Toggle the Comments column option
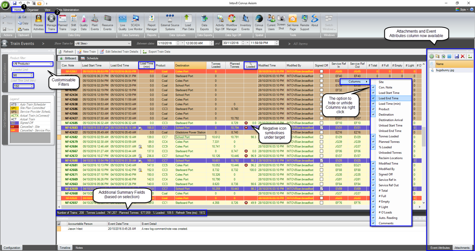 click(391, 223)
